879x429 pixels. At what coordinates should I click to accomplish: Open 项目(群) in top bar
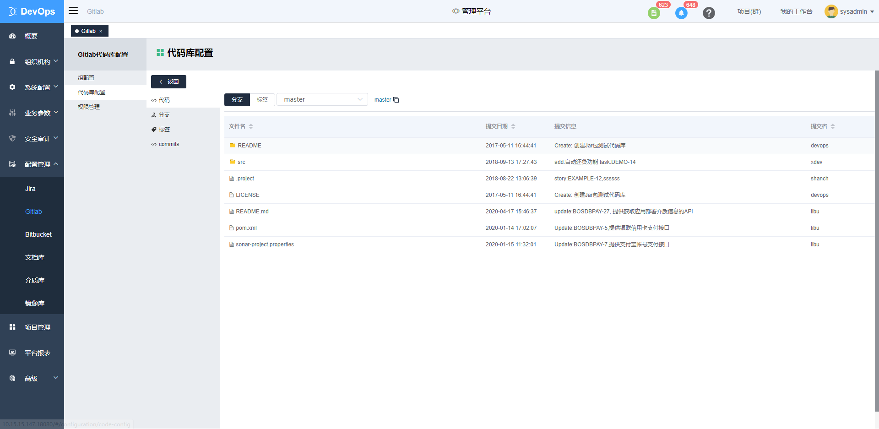pyautogui.click(x=749, y=11)
